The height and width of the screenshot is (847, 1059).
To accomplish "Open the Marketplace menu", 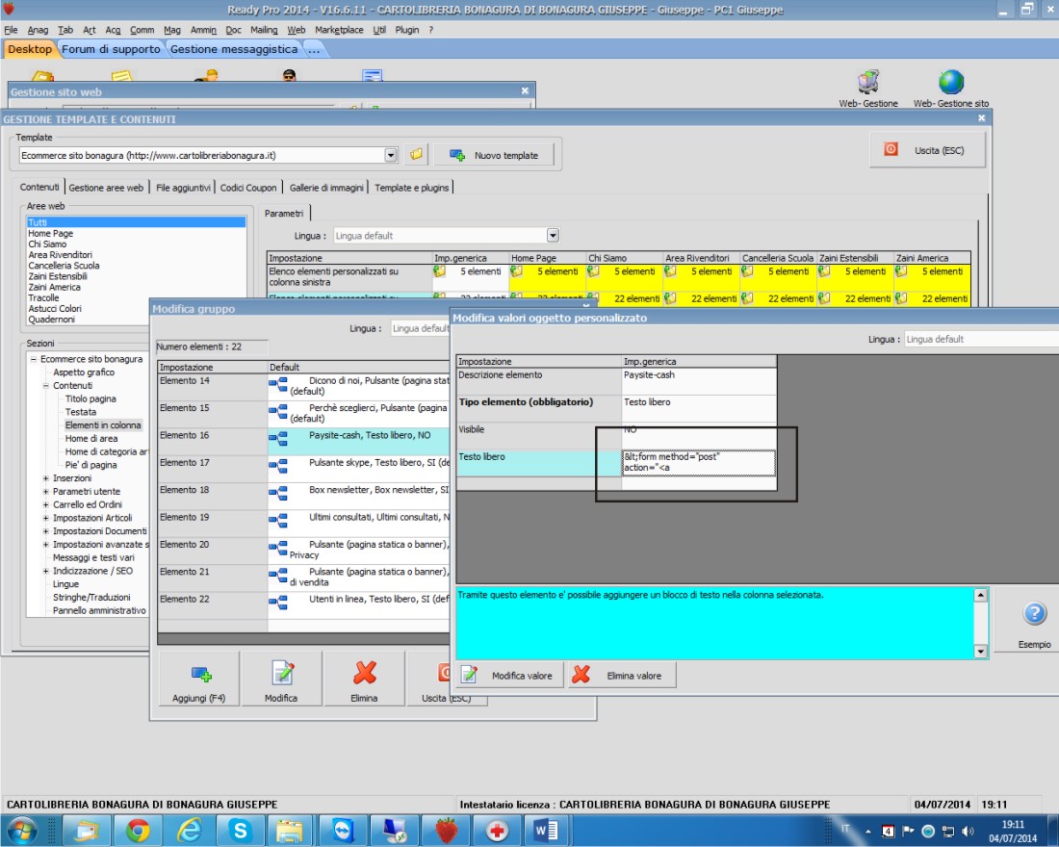I will coord(339,30).
